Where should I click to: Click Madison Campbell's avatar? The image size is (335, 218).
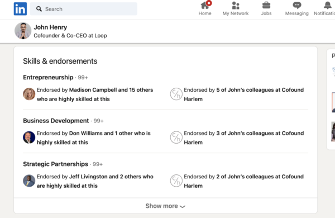(29, 94)
